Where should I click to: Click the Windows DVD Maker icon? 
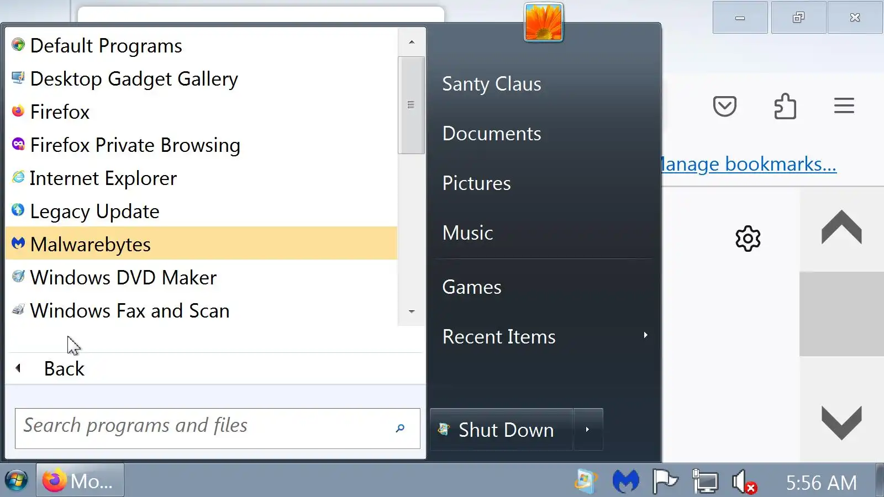[18, 277]
